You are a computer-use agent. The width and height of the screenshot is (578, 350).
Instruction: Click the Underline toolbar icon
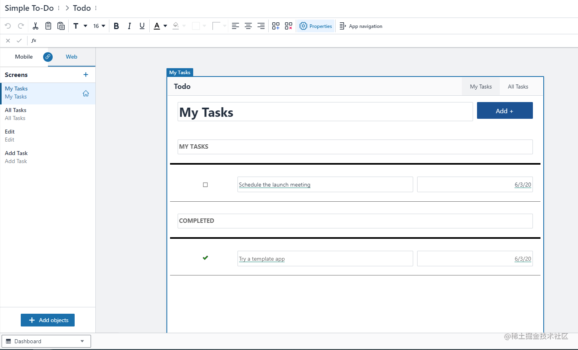[x=142, y=26]
